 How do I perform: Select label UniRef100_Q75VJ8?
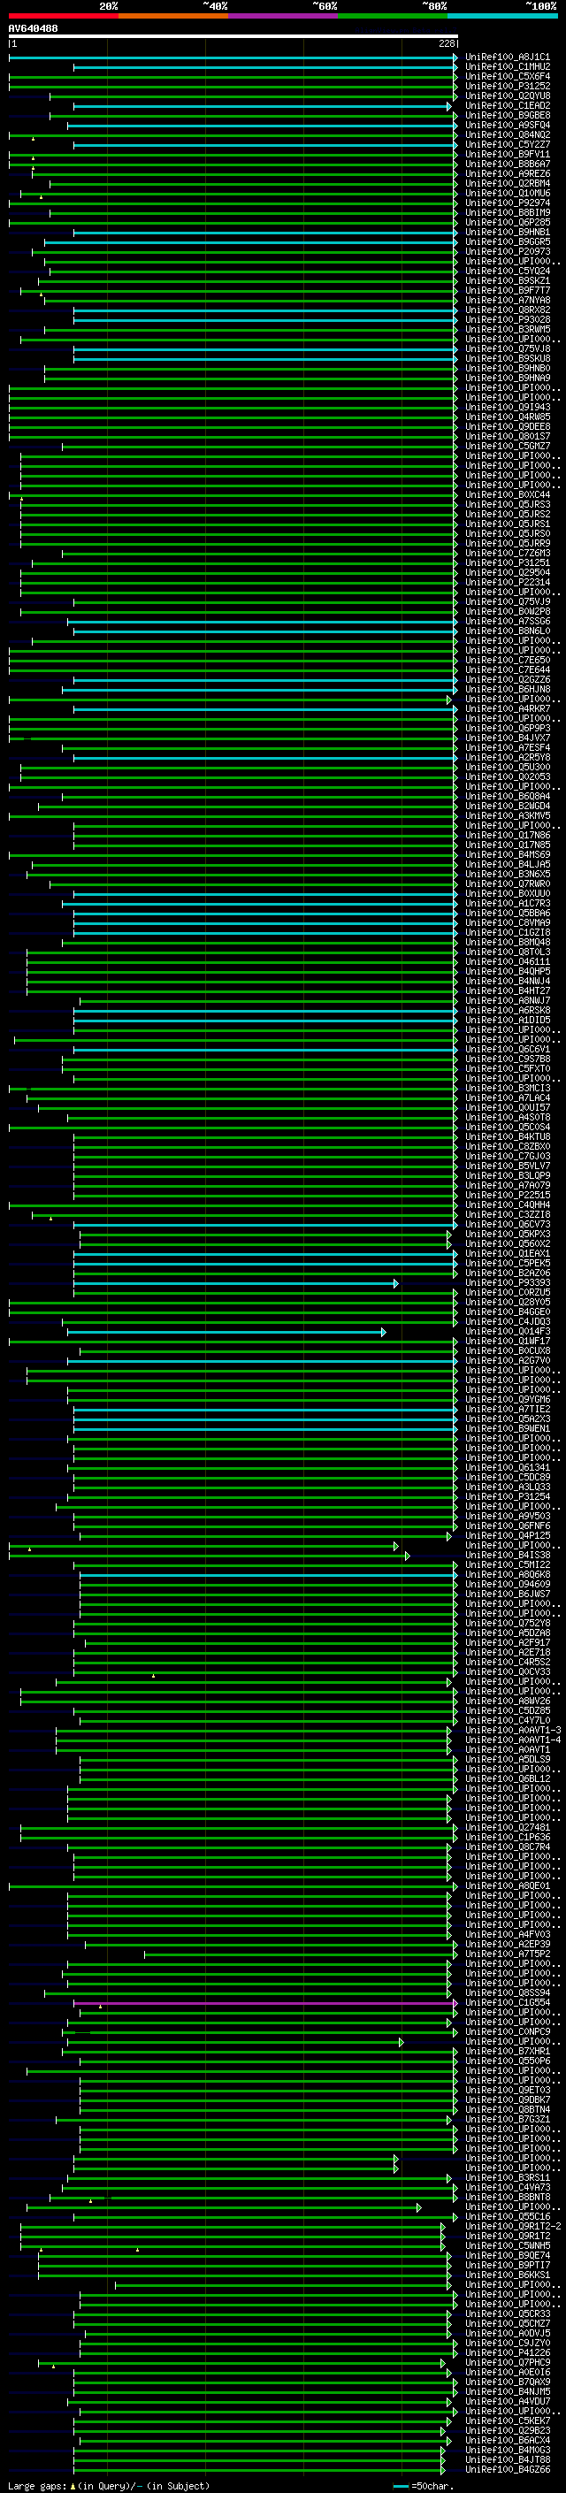pyautogui.click(x=507, y=348)
